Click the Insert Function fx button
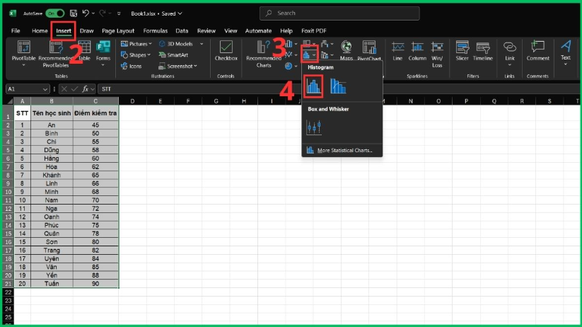Viewport: 582px width, 327px height. pyautogui.click(x=86, y=89)
